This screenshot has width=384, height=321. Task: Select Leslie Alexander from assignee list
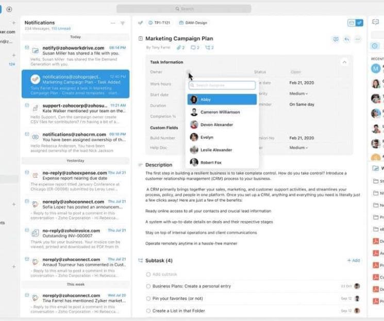click(222, 150)
